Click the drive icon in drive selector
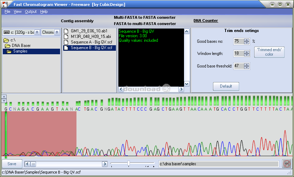 [x=7, y=32]
